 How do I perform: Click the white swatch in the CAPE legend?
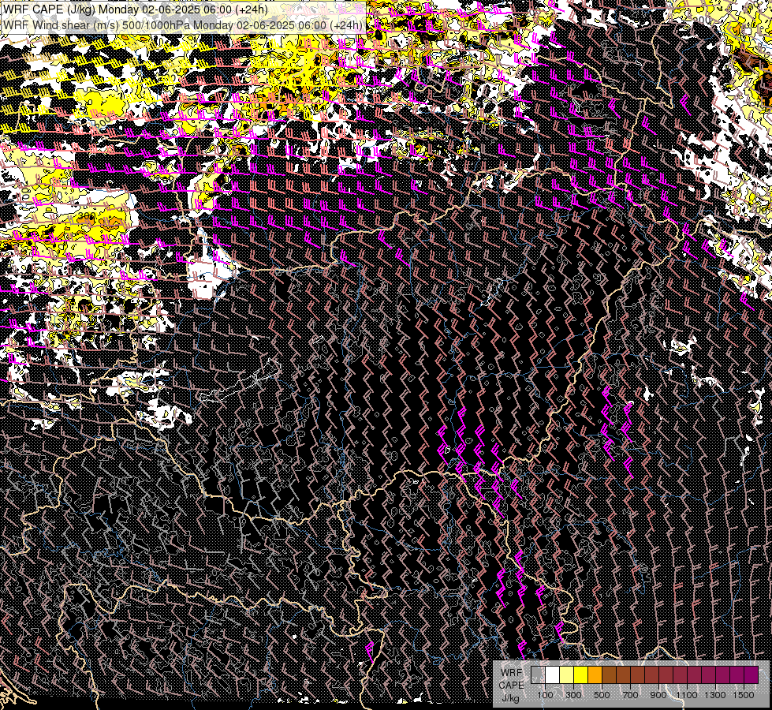tap(553, 675)
